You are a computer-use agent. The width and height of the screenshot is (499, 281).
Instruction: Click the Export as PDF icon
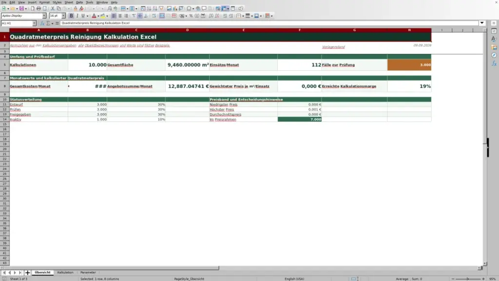pyautogui.click(x=33, y=9)
